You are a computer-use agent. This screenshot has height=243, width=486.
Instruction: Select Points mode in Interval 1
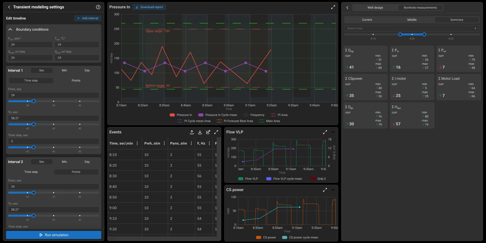(76, 80)
